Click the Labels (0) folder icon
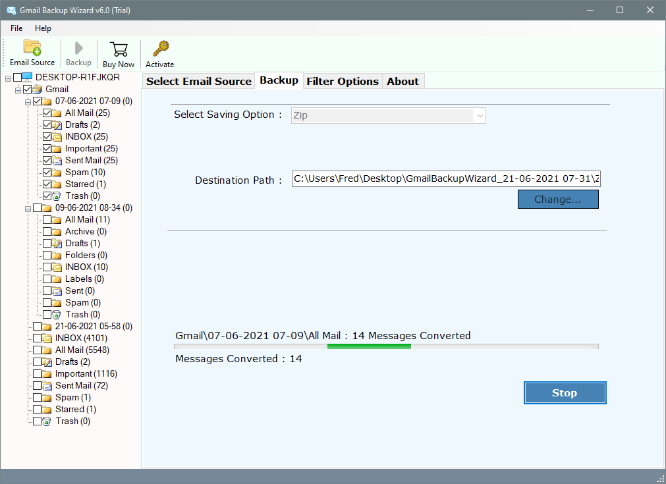The image size is (666, 484). pyautogui.click(x=57, y=279)
